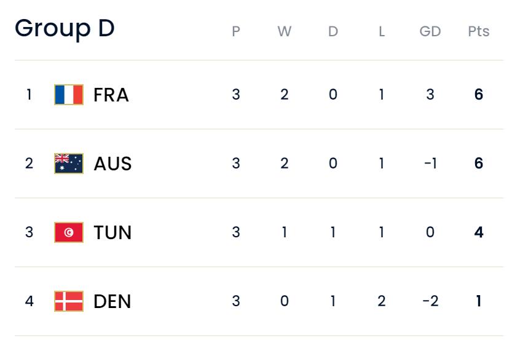Click the P column header
512x340 pixels.
[x=236, y=31]
